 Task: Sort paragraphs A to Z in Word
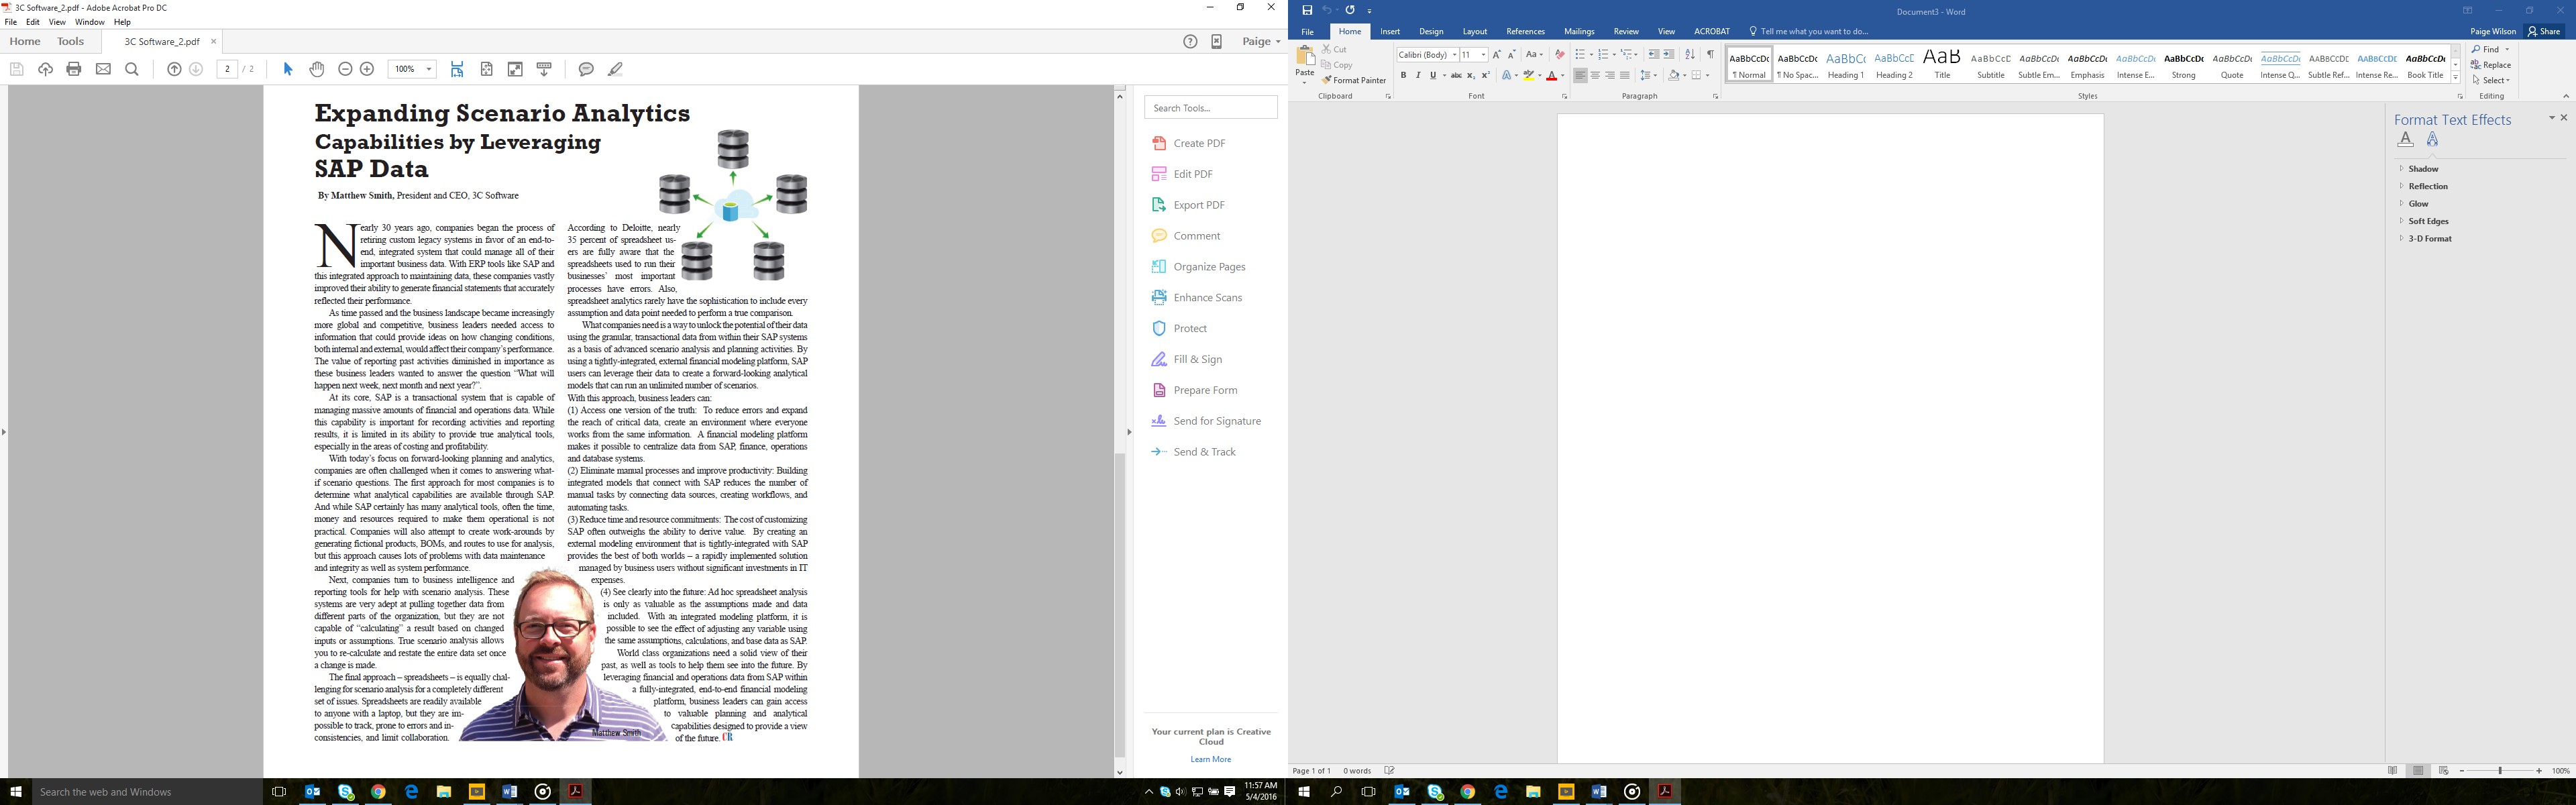(x=1689, y=54)
